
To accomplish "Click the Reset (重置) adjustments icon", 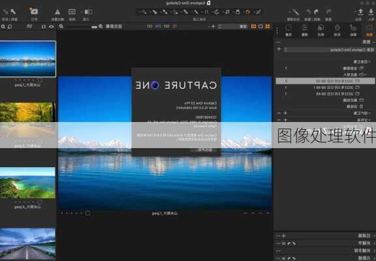I will click(328, 12).
